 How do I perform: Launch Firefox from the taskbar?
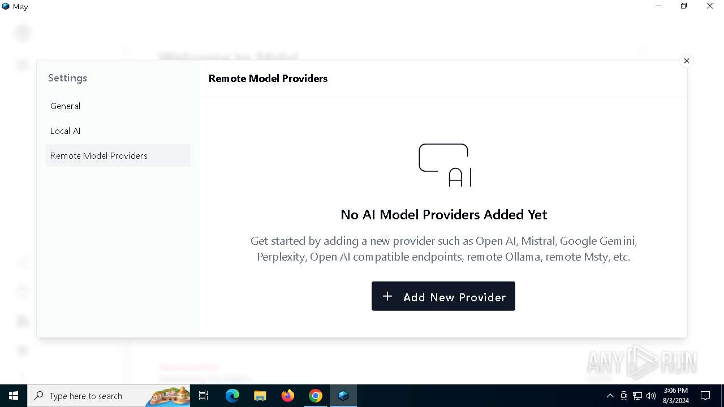click(x=288, y=396)
